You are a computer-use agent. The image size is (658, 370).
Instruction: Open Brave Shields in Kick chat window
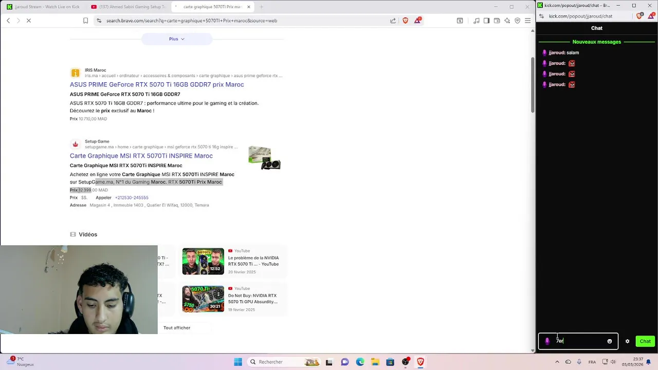(x=639, y=16)
